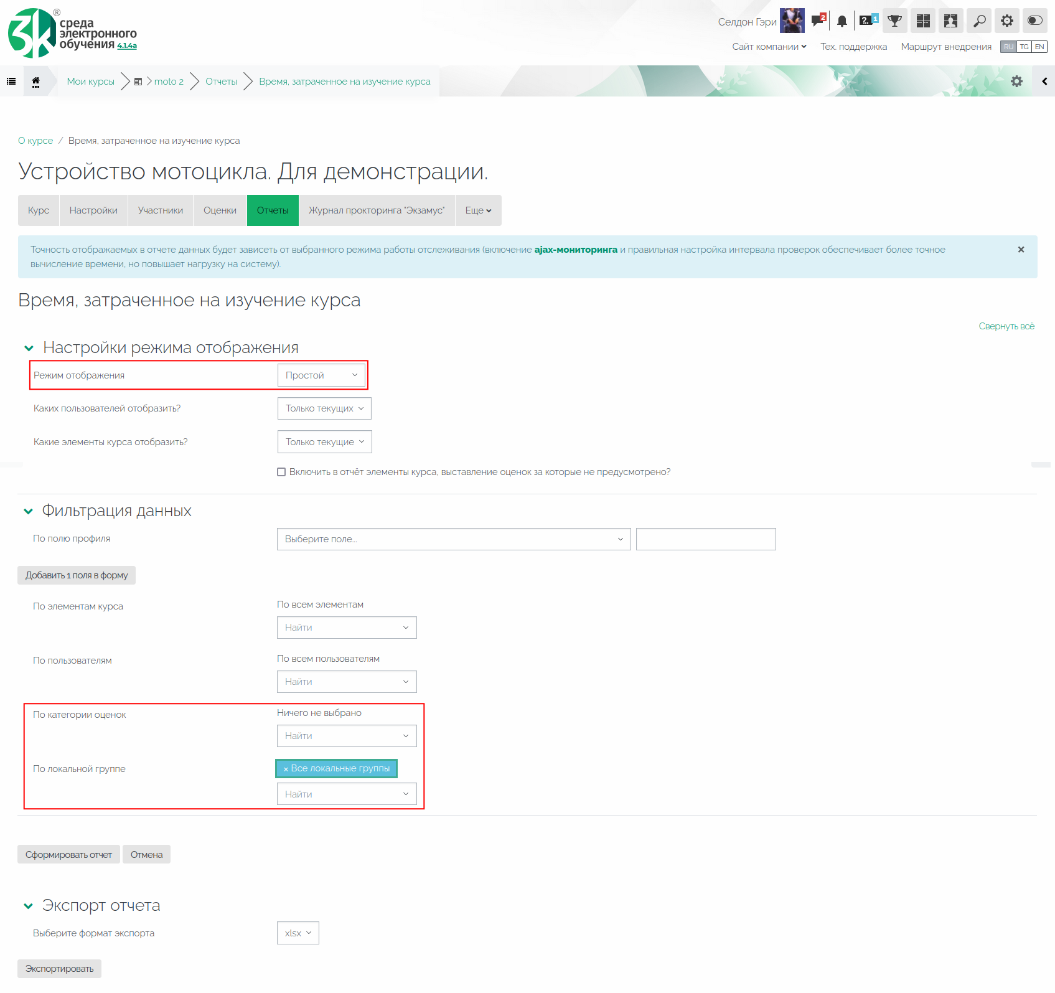Switch interface language to EN
This screenshot has height=993, width=1055.
(x=1039, y=47)
